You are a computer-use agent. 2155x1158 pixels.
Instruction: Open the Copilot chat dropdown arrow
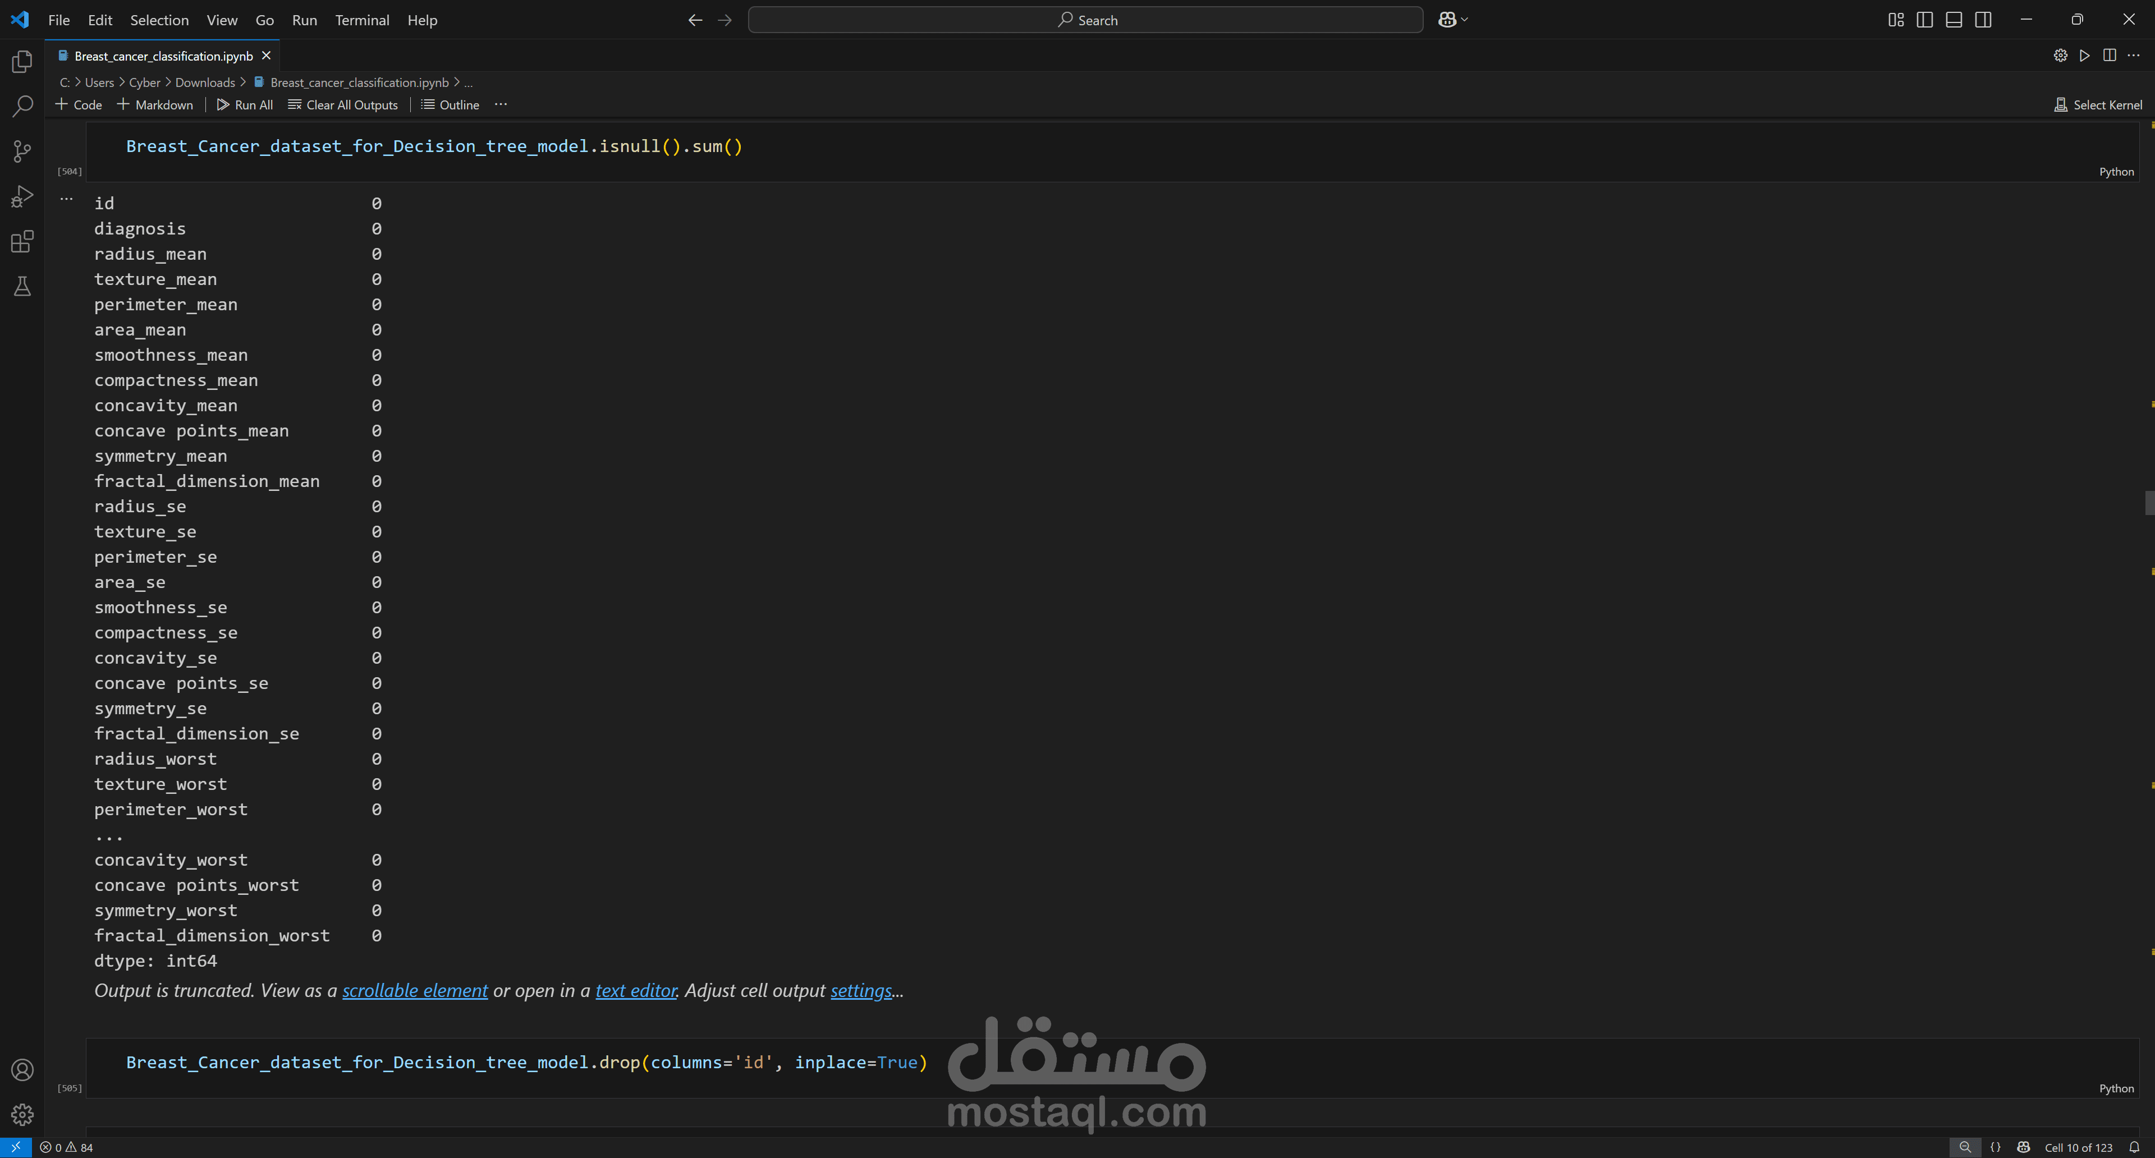1465,20
